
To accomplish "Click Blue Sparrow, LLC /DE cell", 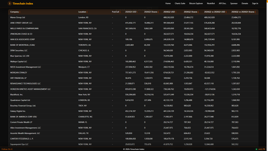I will (x=20, y=56).
